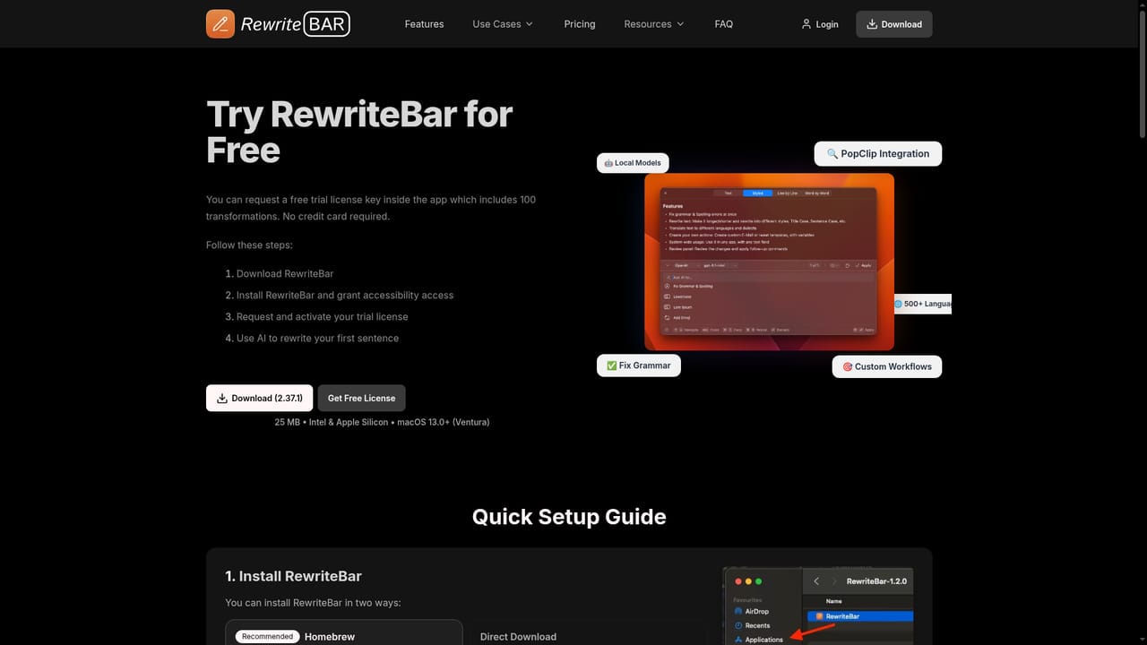Click the Login button with user icon
This screenshot has height=645, width=1147.
click(x=820, y=24)
